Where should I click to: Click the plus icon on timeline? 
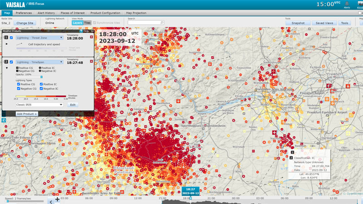coord(57,199)
